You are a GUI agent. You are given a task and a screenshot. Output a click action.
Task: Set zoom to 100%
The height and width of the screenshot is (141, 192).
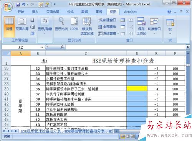click(74, 24)
